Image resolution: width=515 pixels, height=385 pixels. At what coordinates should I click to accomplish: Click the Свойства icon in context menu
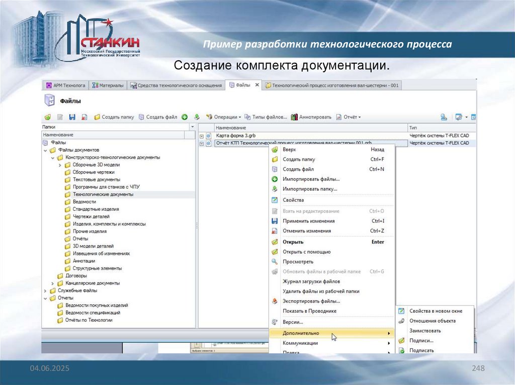click(x=275, y=200)
